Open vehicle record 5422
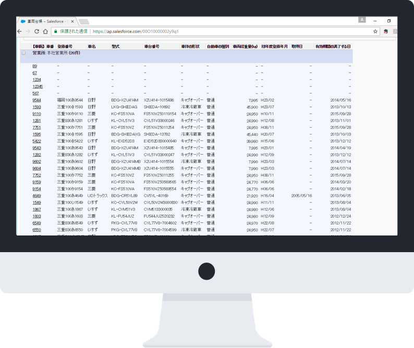This screenshot has width=414, height=348. [x=36, y=141]
